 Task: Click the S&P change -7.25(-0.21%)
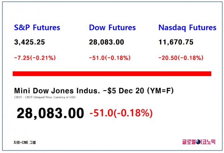click(x=35, y=58)
